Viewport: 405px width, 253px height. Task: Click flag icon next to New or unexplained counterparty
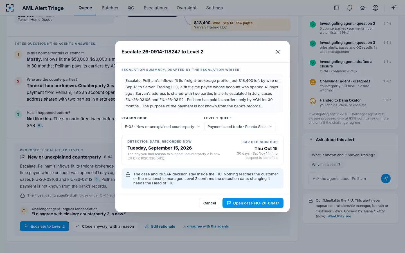22,157
